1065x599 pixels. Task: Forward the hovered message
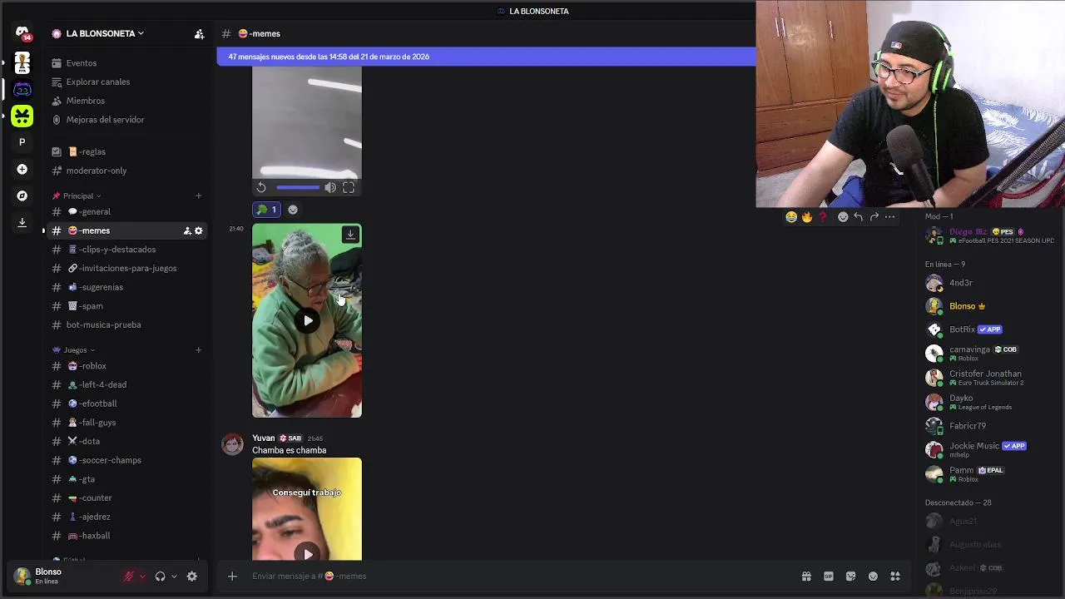(x=874, y=217)
